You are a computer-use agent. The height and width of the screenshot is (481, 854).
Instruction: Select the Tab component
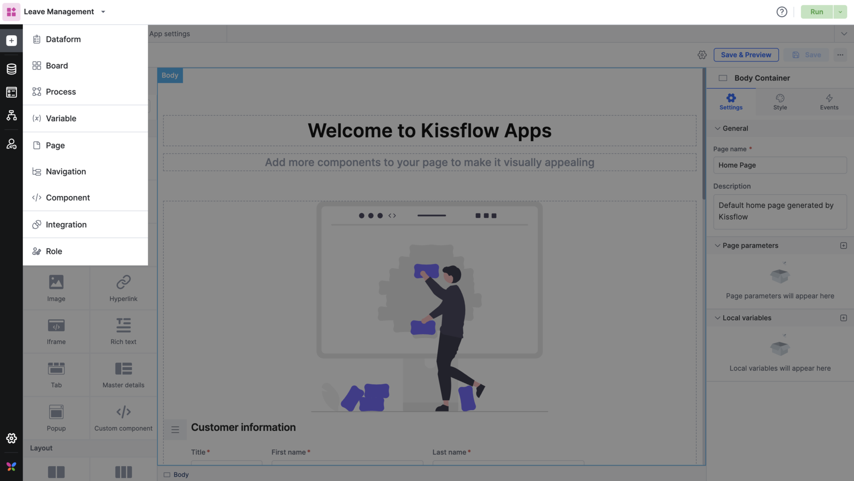point(56,375)
